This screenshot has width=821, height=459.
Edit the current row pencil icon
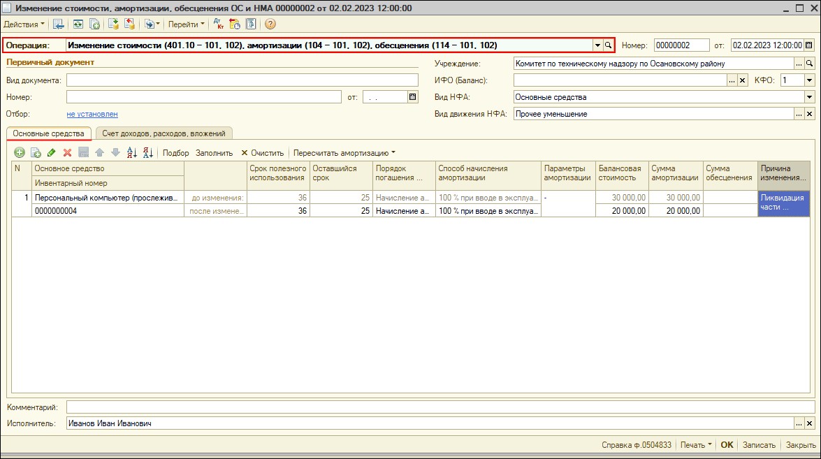click(51, 153)
